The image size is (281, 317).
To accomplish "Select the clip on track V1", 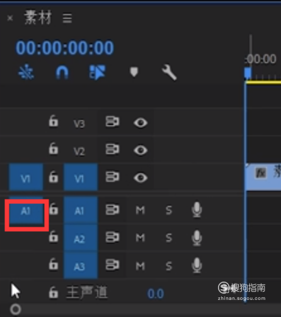I will click(263, 177).
